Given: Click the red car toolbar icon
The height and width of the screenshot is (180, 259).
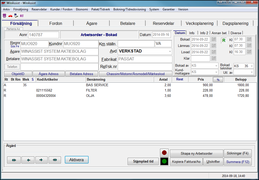Looking at the screenshot, I should [x=10, y=16].
